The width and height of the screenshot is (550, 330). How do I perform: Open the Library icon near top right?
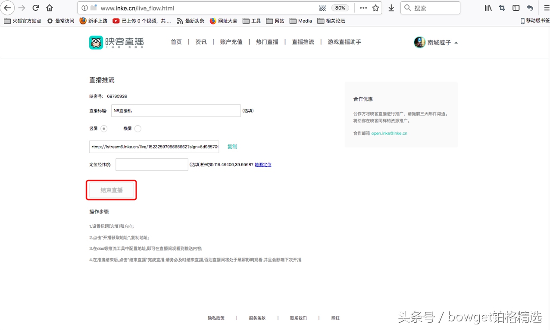click(x=488, y=7)
